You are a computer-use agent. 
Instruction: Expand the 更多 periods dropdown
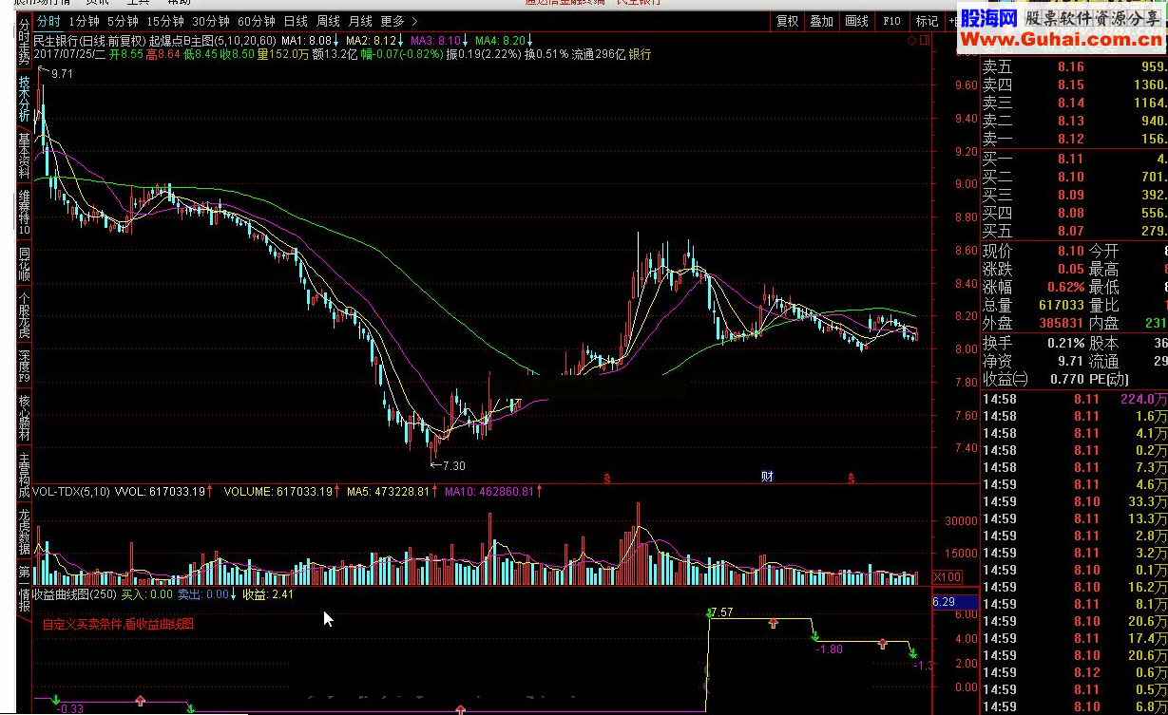point(398,21)
